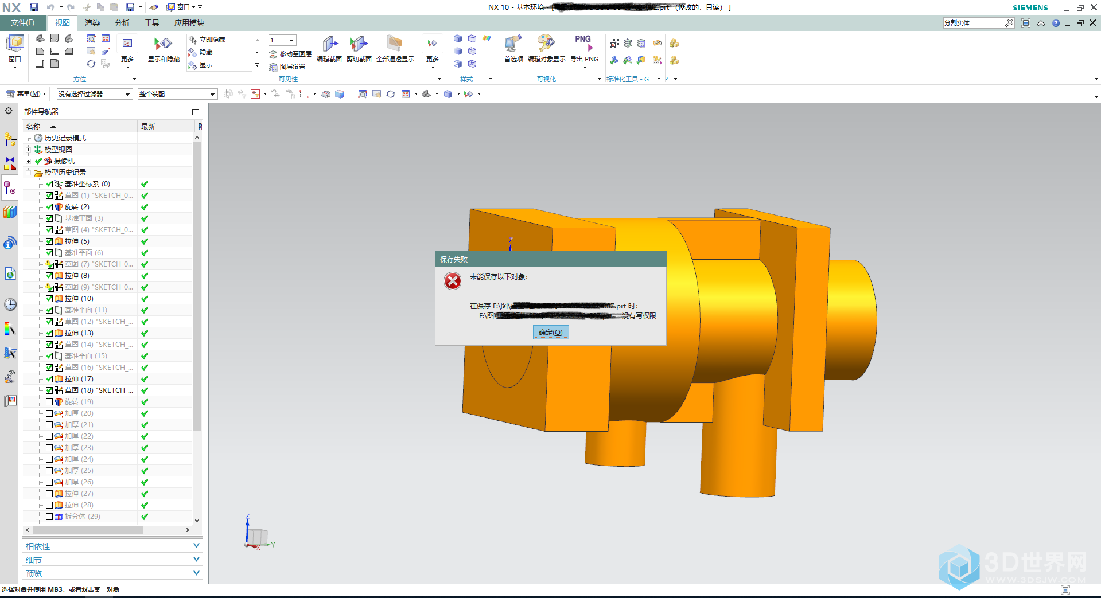Click the command finder search magnifier
The image size is (1101, 598).
tap(1009, 23)
